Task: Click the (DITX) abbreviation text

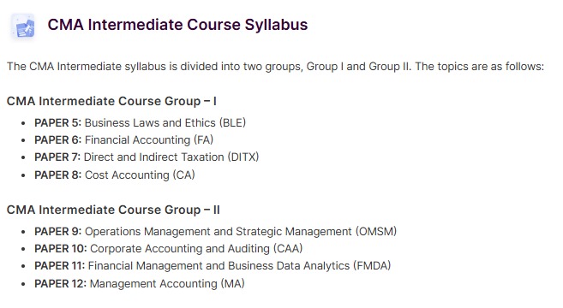Action: click(243, 157)
